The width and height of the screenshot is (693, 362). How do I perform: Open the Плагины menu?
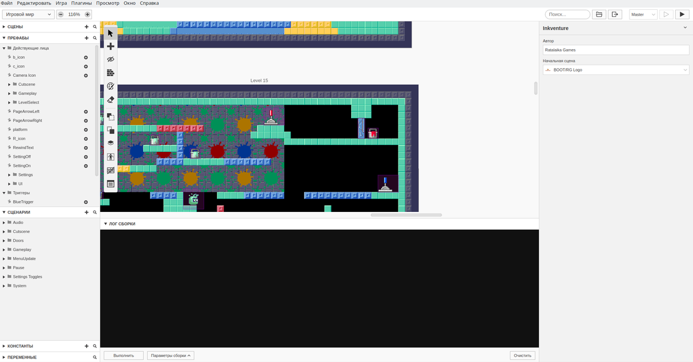(x=81, y=3)
